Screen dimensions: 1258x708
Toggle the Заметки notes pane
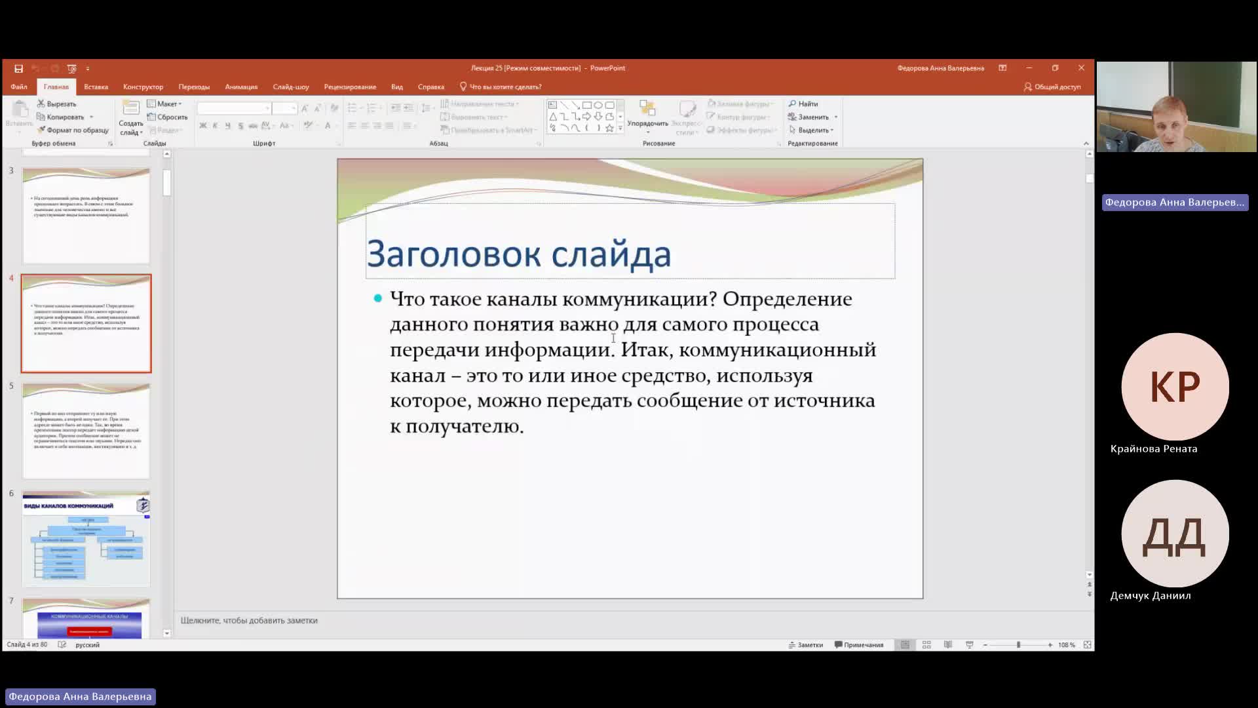pos(806,645)
